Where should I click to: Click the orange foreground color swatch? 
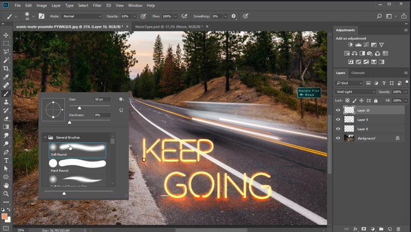pos(4,216)
